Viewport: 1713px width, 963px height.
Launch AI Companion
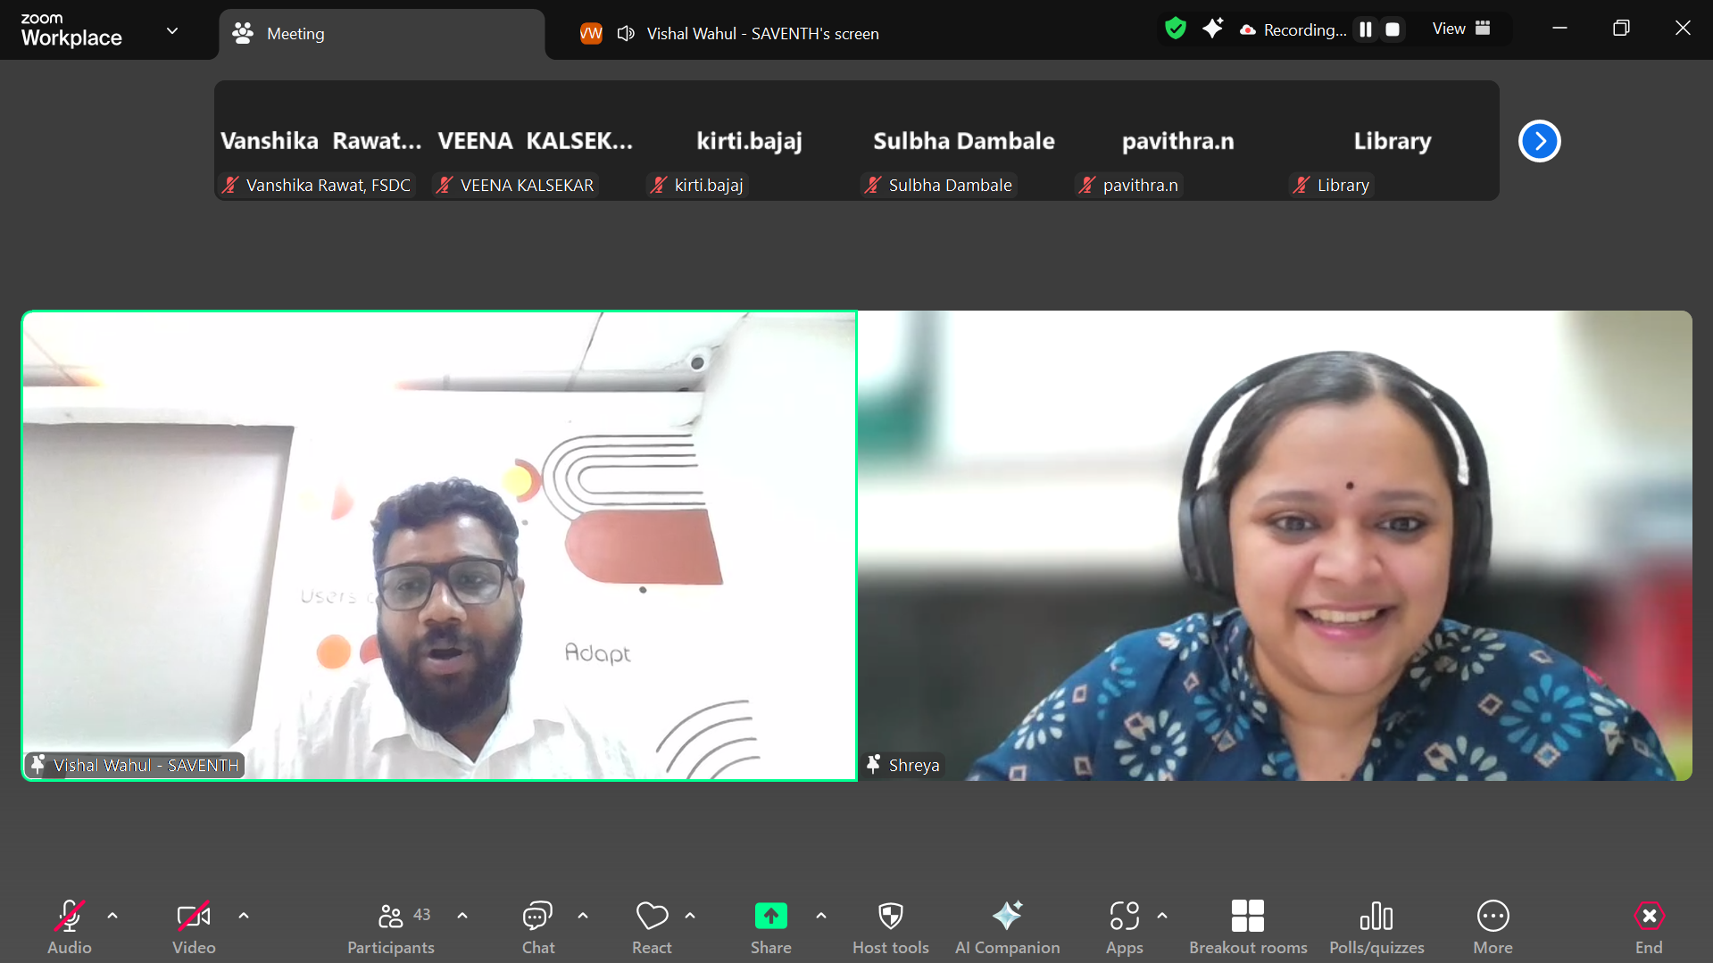click(1007, 926)
